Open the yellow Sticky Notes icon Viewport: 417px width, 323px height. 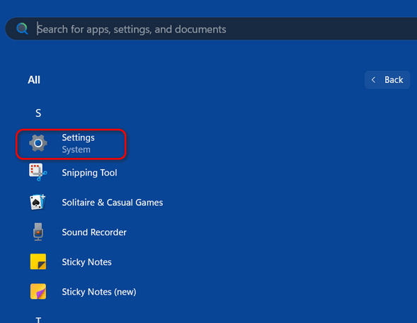(x=38, y=261)
